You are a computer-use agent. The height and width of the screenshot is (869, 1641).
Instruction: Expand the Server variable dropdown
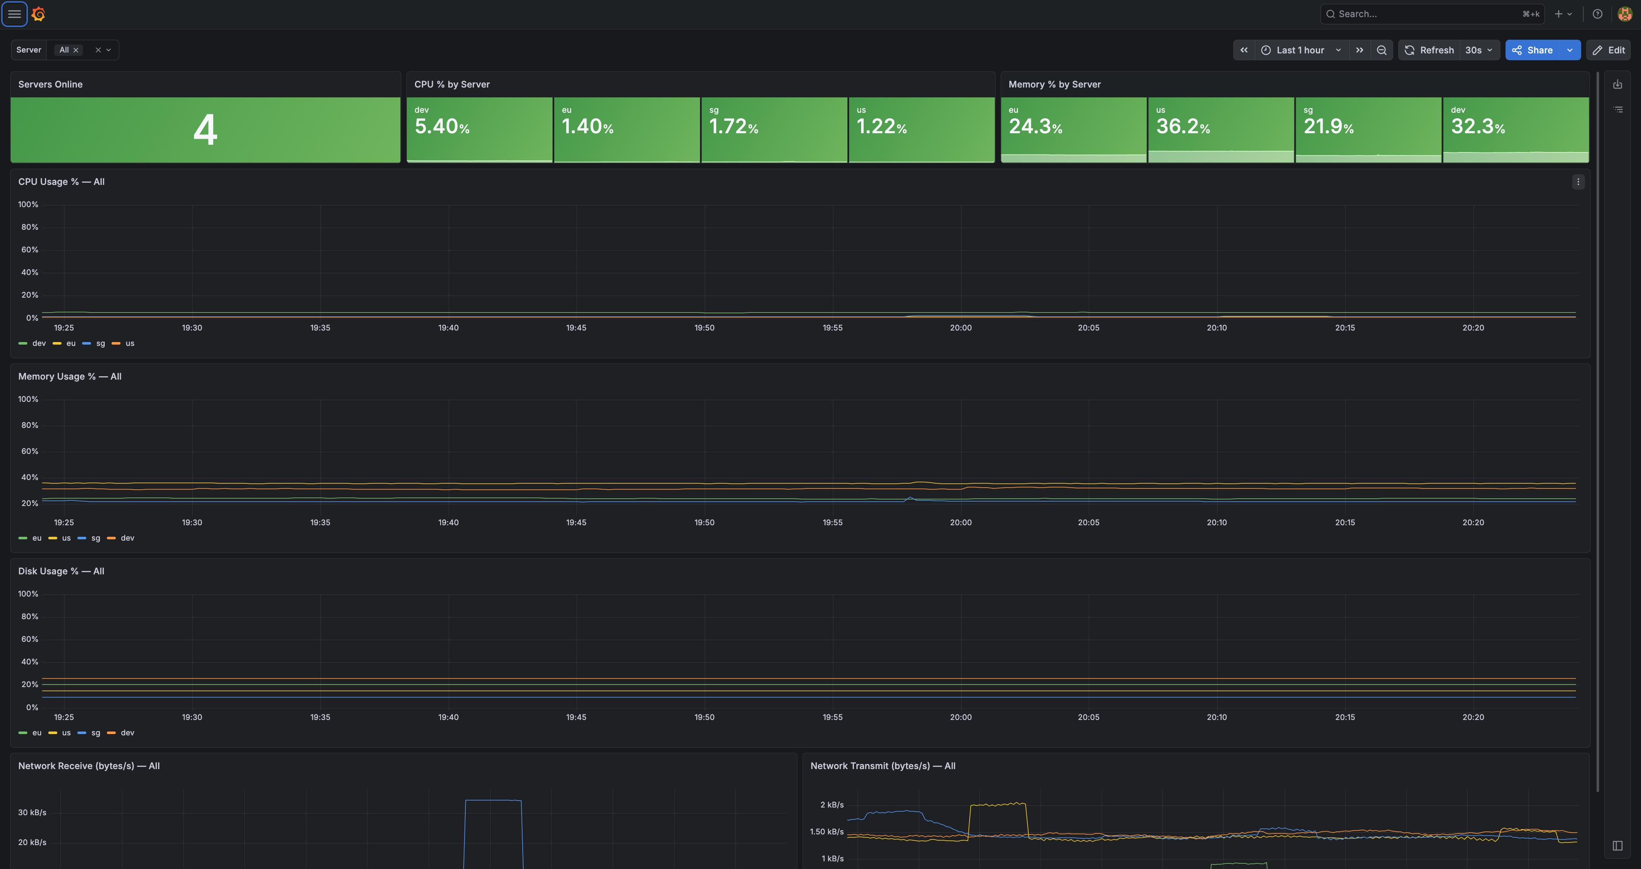(x=109, y=50)
